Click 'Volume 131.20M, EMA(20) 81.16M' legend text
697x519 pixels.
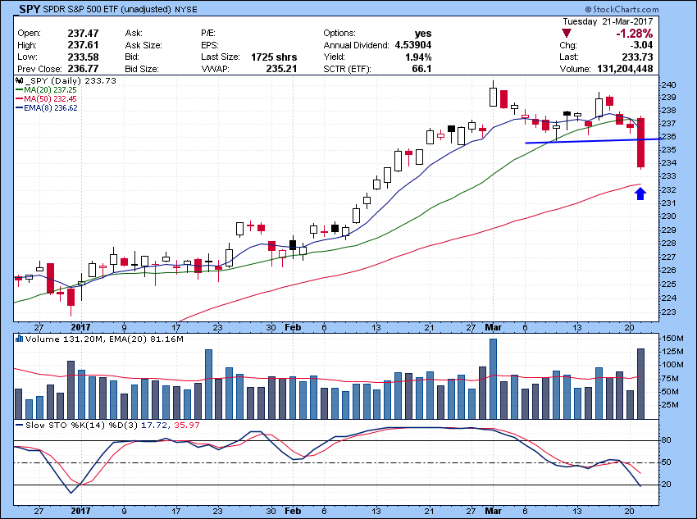coord(104,339)
